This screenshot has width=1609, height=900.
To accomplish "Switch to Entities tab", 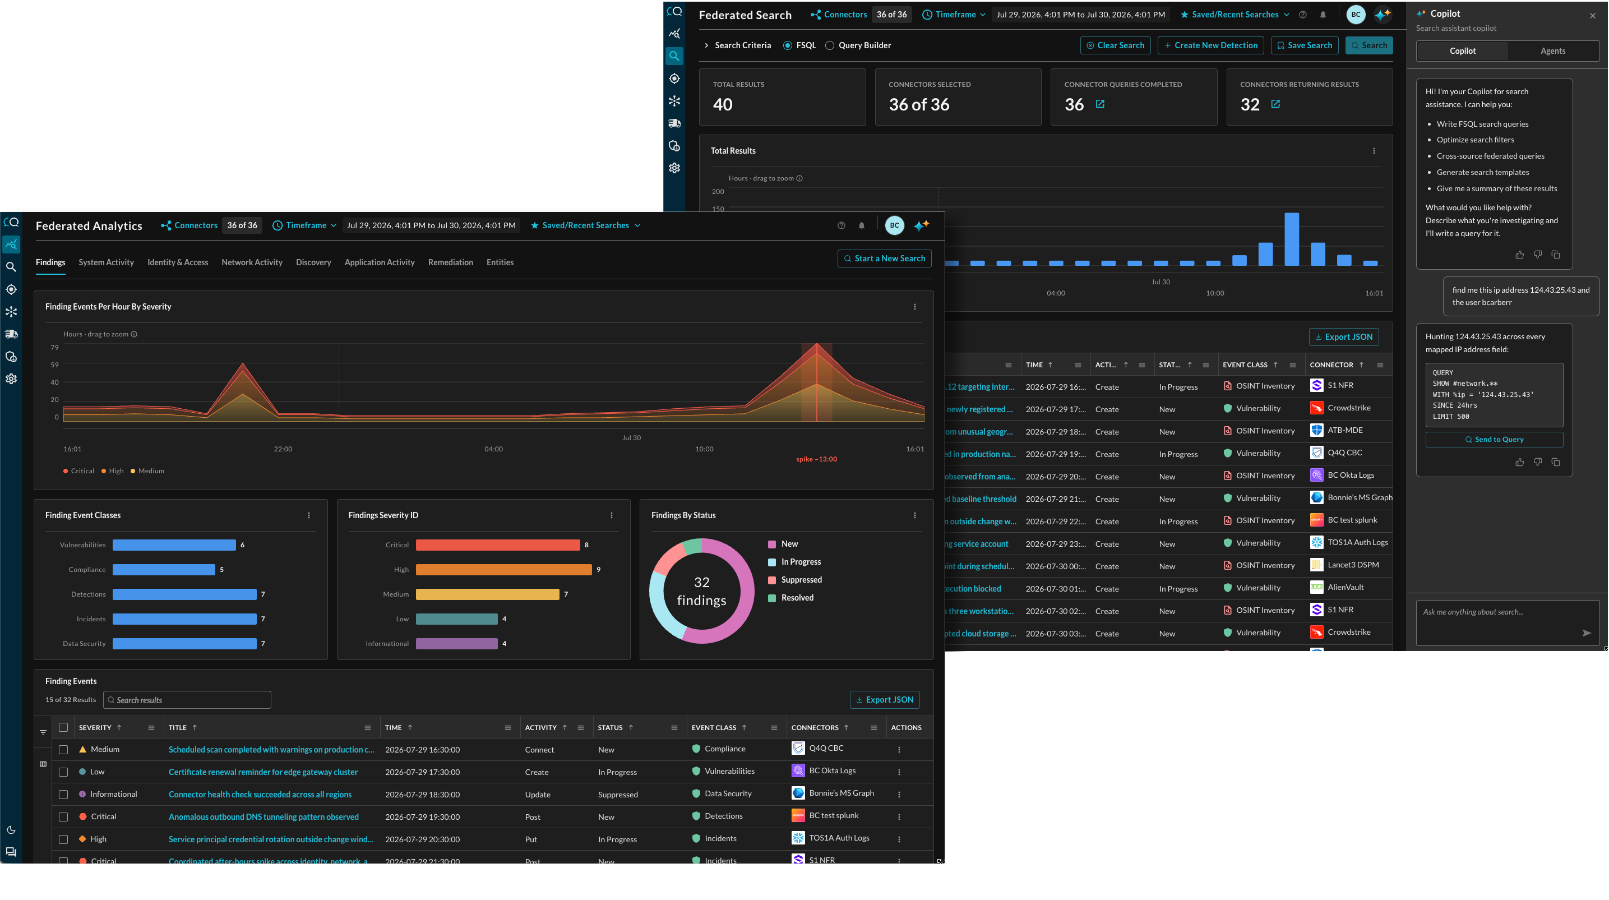I will [x=500, y=262].
